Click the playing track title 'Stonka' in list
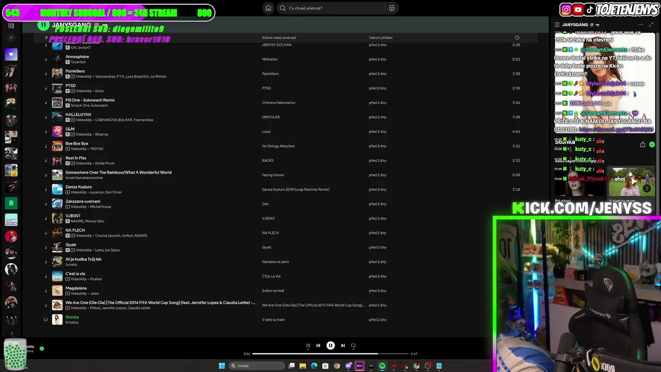This screenshot has height=372, width=661. 72,317
